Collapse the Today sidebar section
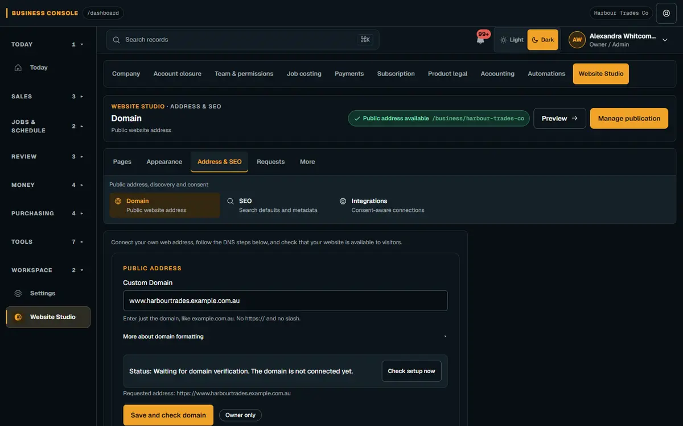Screen dimensions: 683x426 coord(48,44)
